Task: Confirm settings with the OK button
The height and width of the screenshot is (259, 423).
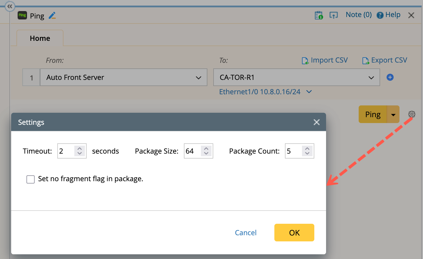Action: tap(294, 233)
